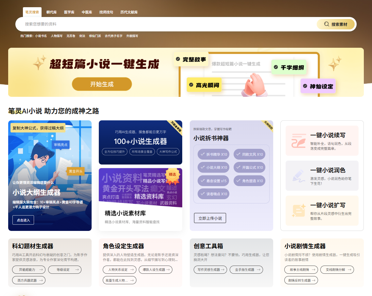Toggle the 拆书精华 X10 chip
The image size is (372, 296).
click(x=214, y=154)
